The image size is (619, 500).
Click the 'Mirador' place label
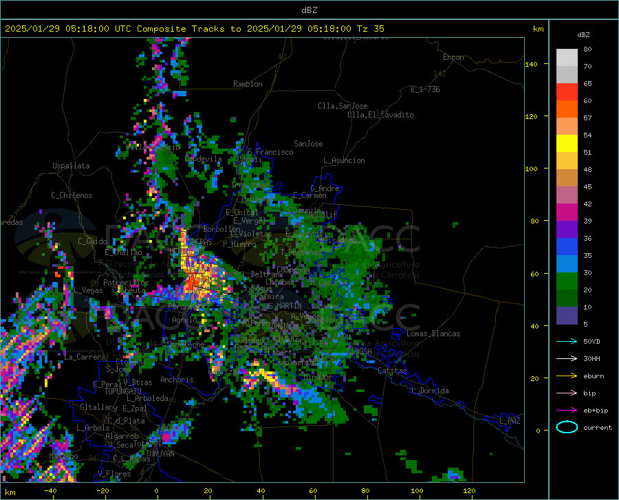point(318,377)
